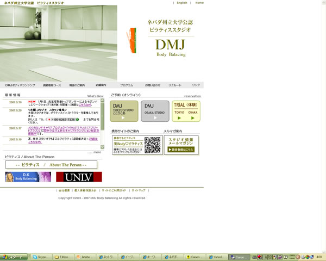Click the Skype call icon beside phone number
Viewport: 326px width, 261px height.
pos(77,120)
